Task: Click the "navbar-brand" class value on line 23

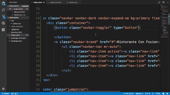Action: 84,42
